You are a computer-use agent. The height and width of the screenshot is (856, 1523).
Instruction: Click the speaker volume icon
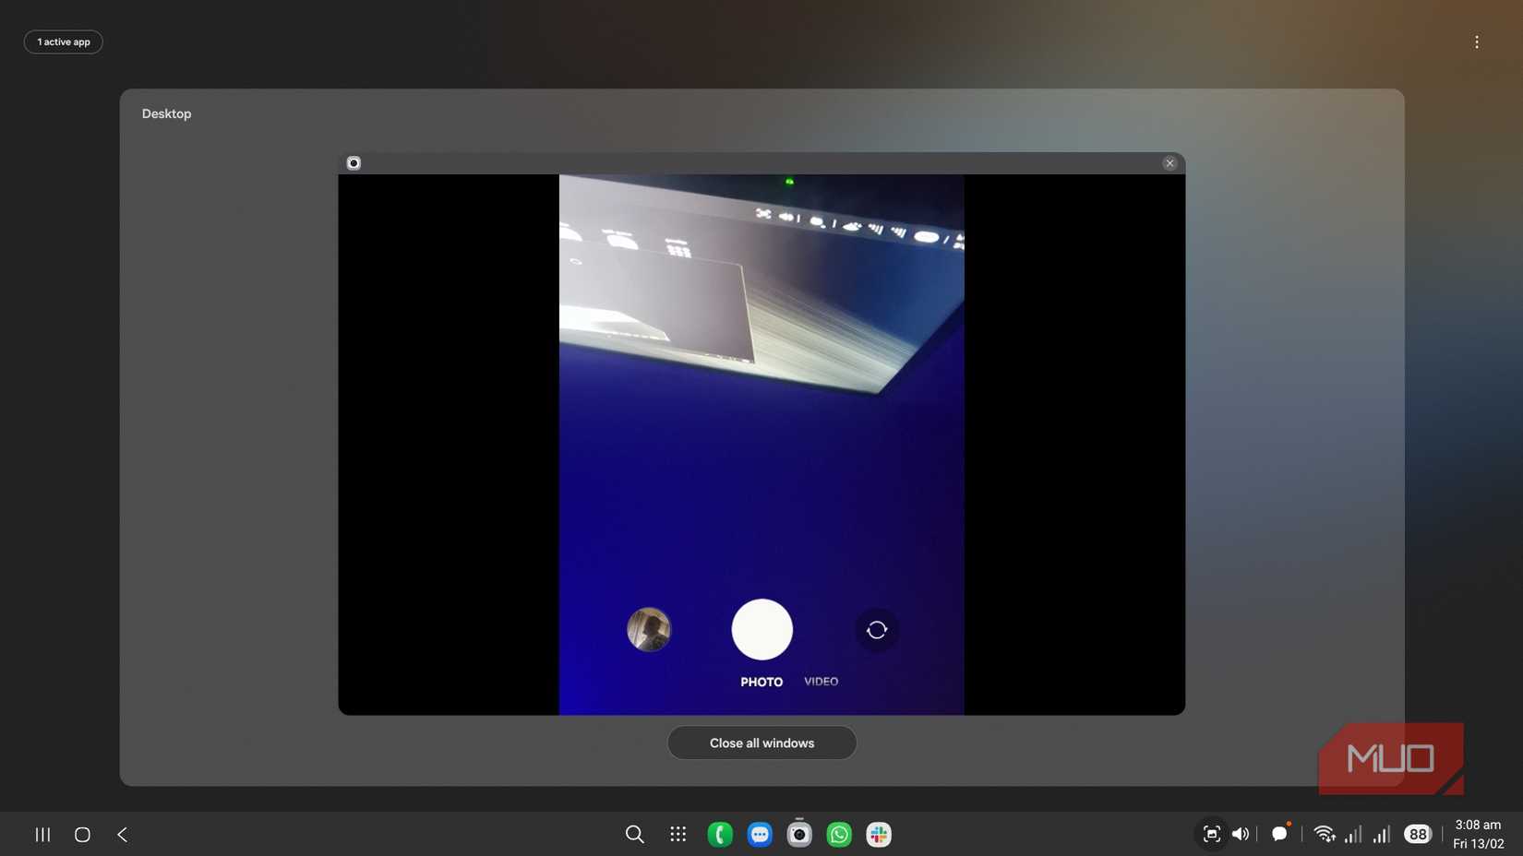click(x=1240, y=832)
